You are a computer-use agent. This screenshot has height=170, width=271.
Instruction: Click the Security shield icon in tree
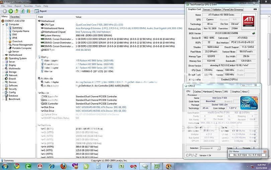point(6,89)
